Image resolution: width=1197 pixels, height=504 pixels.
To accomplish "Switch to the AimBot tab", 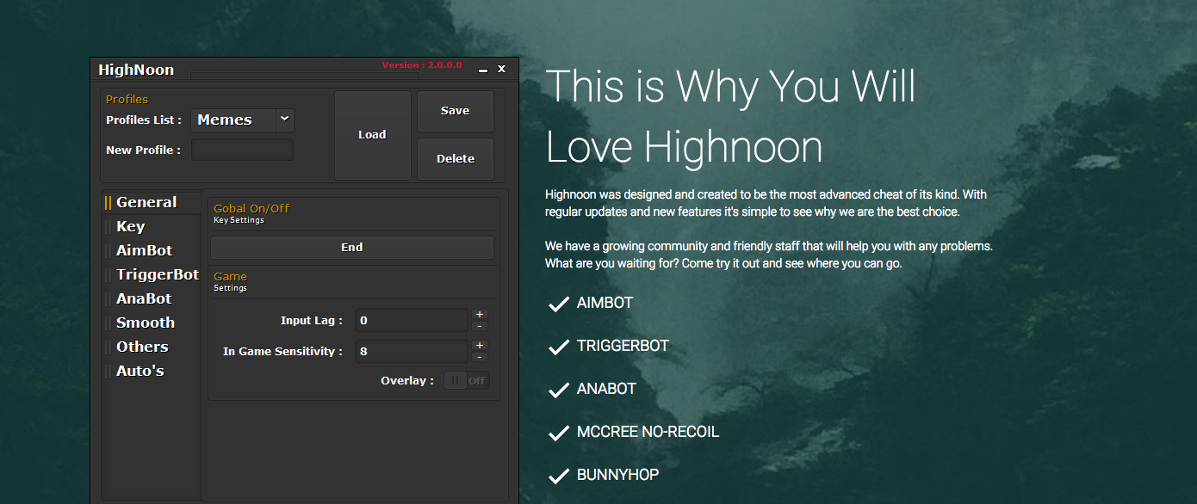I will (152, 250).
